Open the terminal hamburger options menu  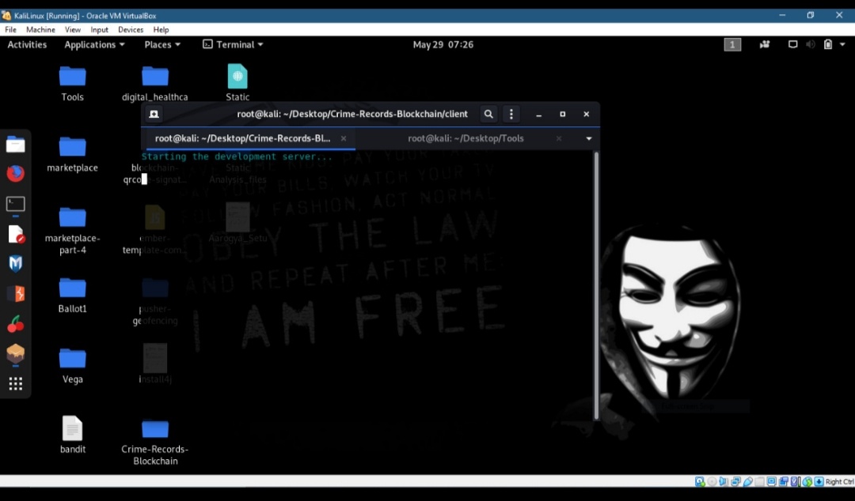point(511,115)
